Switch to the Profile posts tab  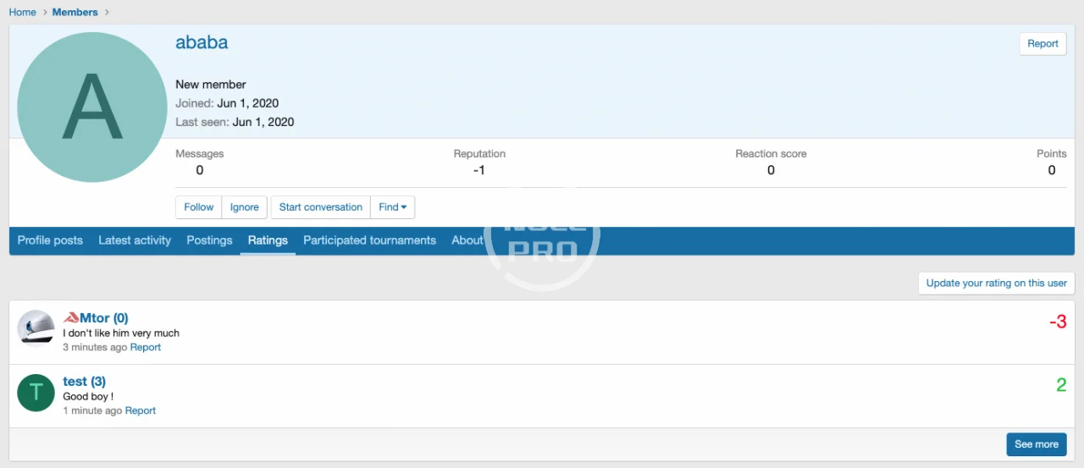click(x=50, y=240)
